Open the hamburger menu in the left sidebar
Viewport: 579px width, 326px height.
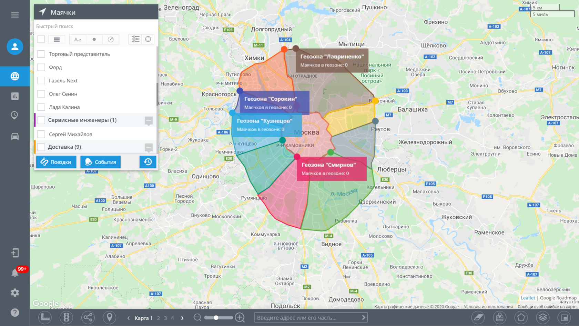[x=15, y=15]
